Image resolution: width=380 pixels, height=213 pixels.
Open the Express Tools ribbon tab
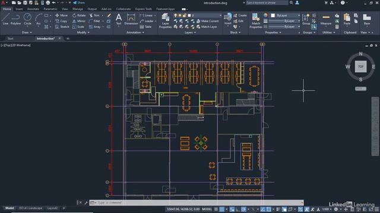coord(144,9)
